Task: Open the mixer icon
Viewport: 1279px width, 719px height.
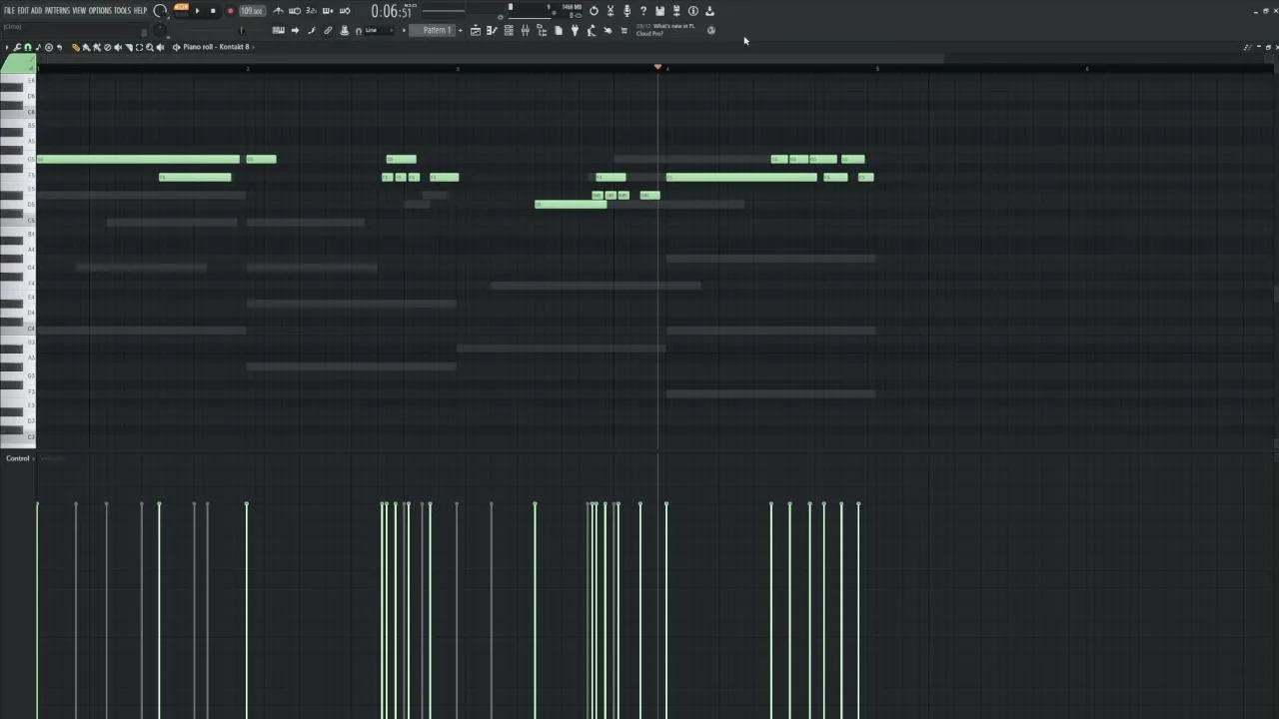Action: click(525, 31)
